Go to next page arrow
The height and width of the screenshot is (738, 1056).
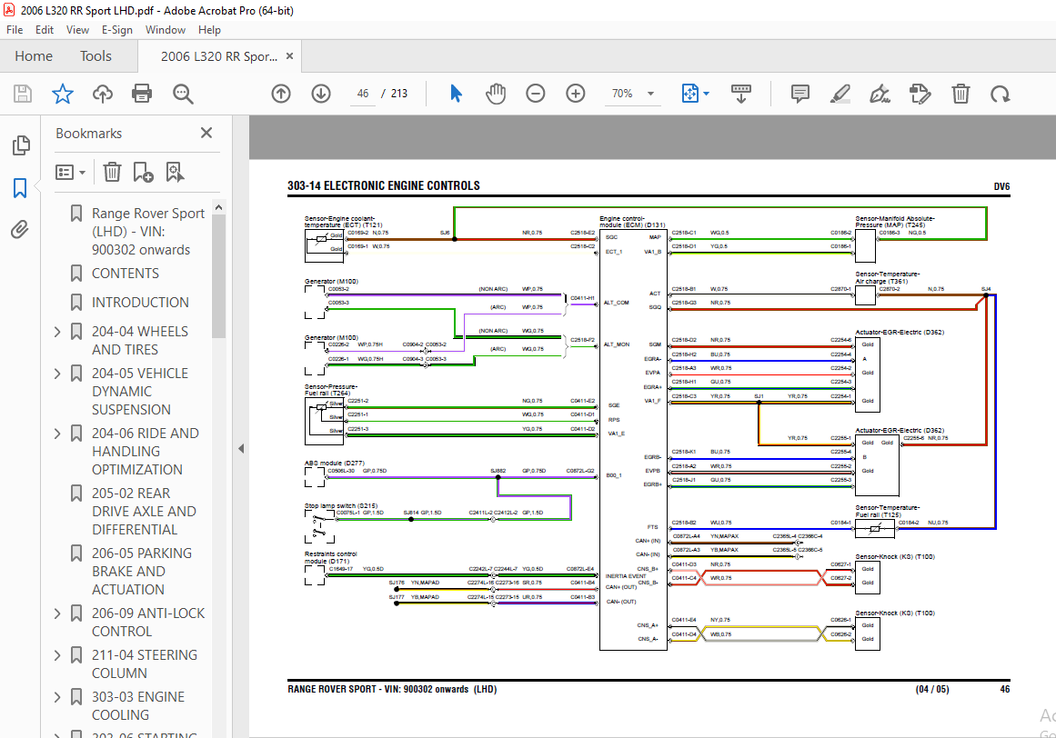click(320, 94)
